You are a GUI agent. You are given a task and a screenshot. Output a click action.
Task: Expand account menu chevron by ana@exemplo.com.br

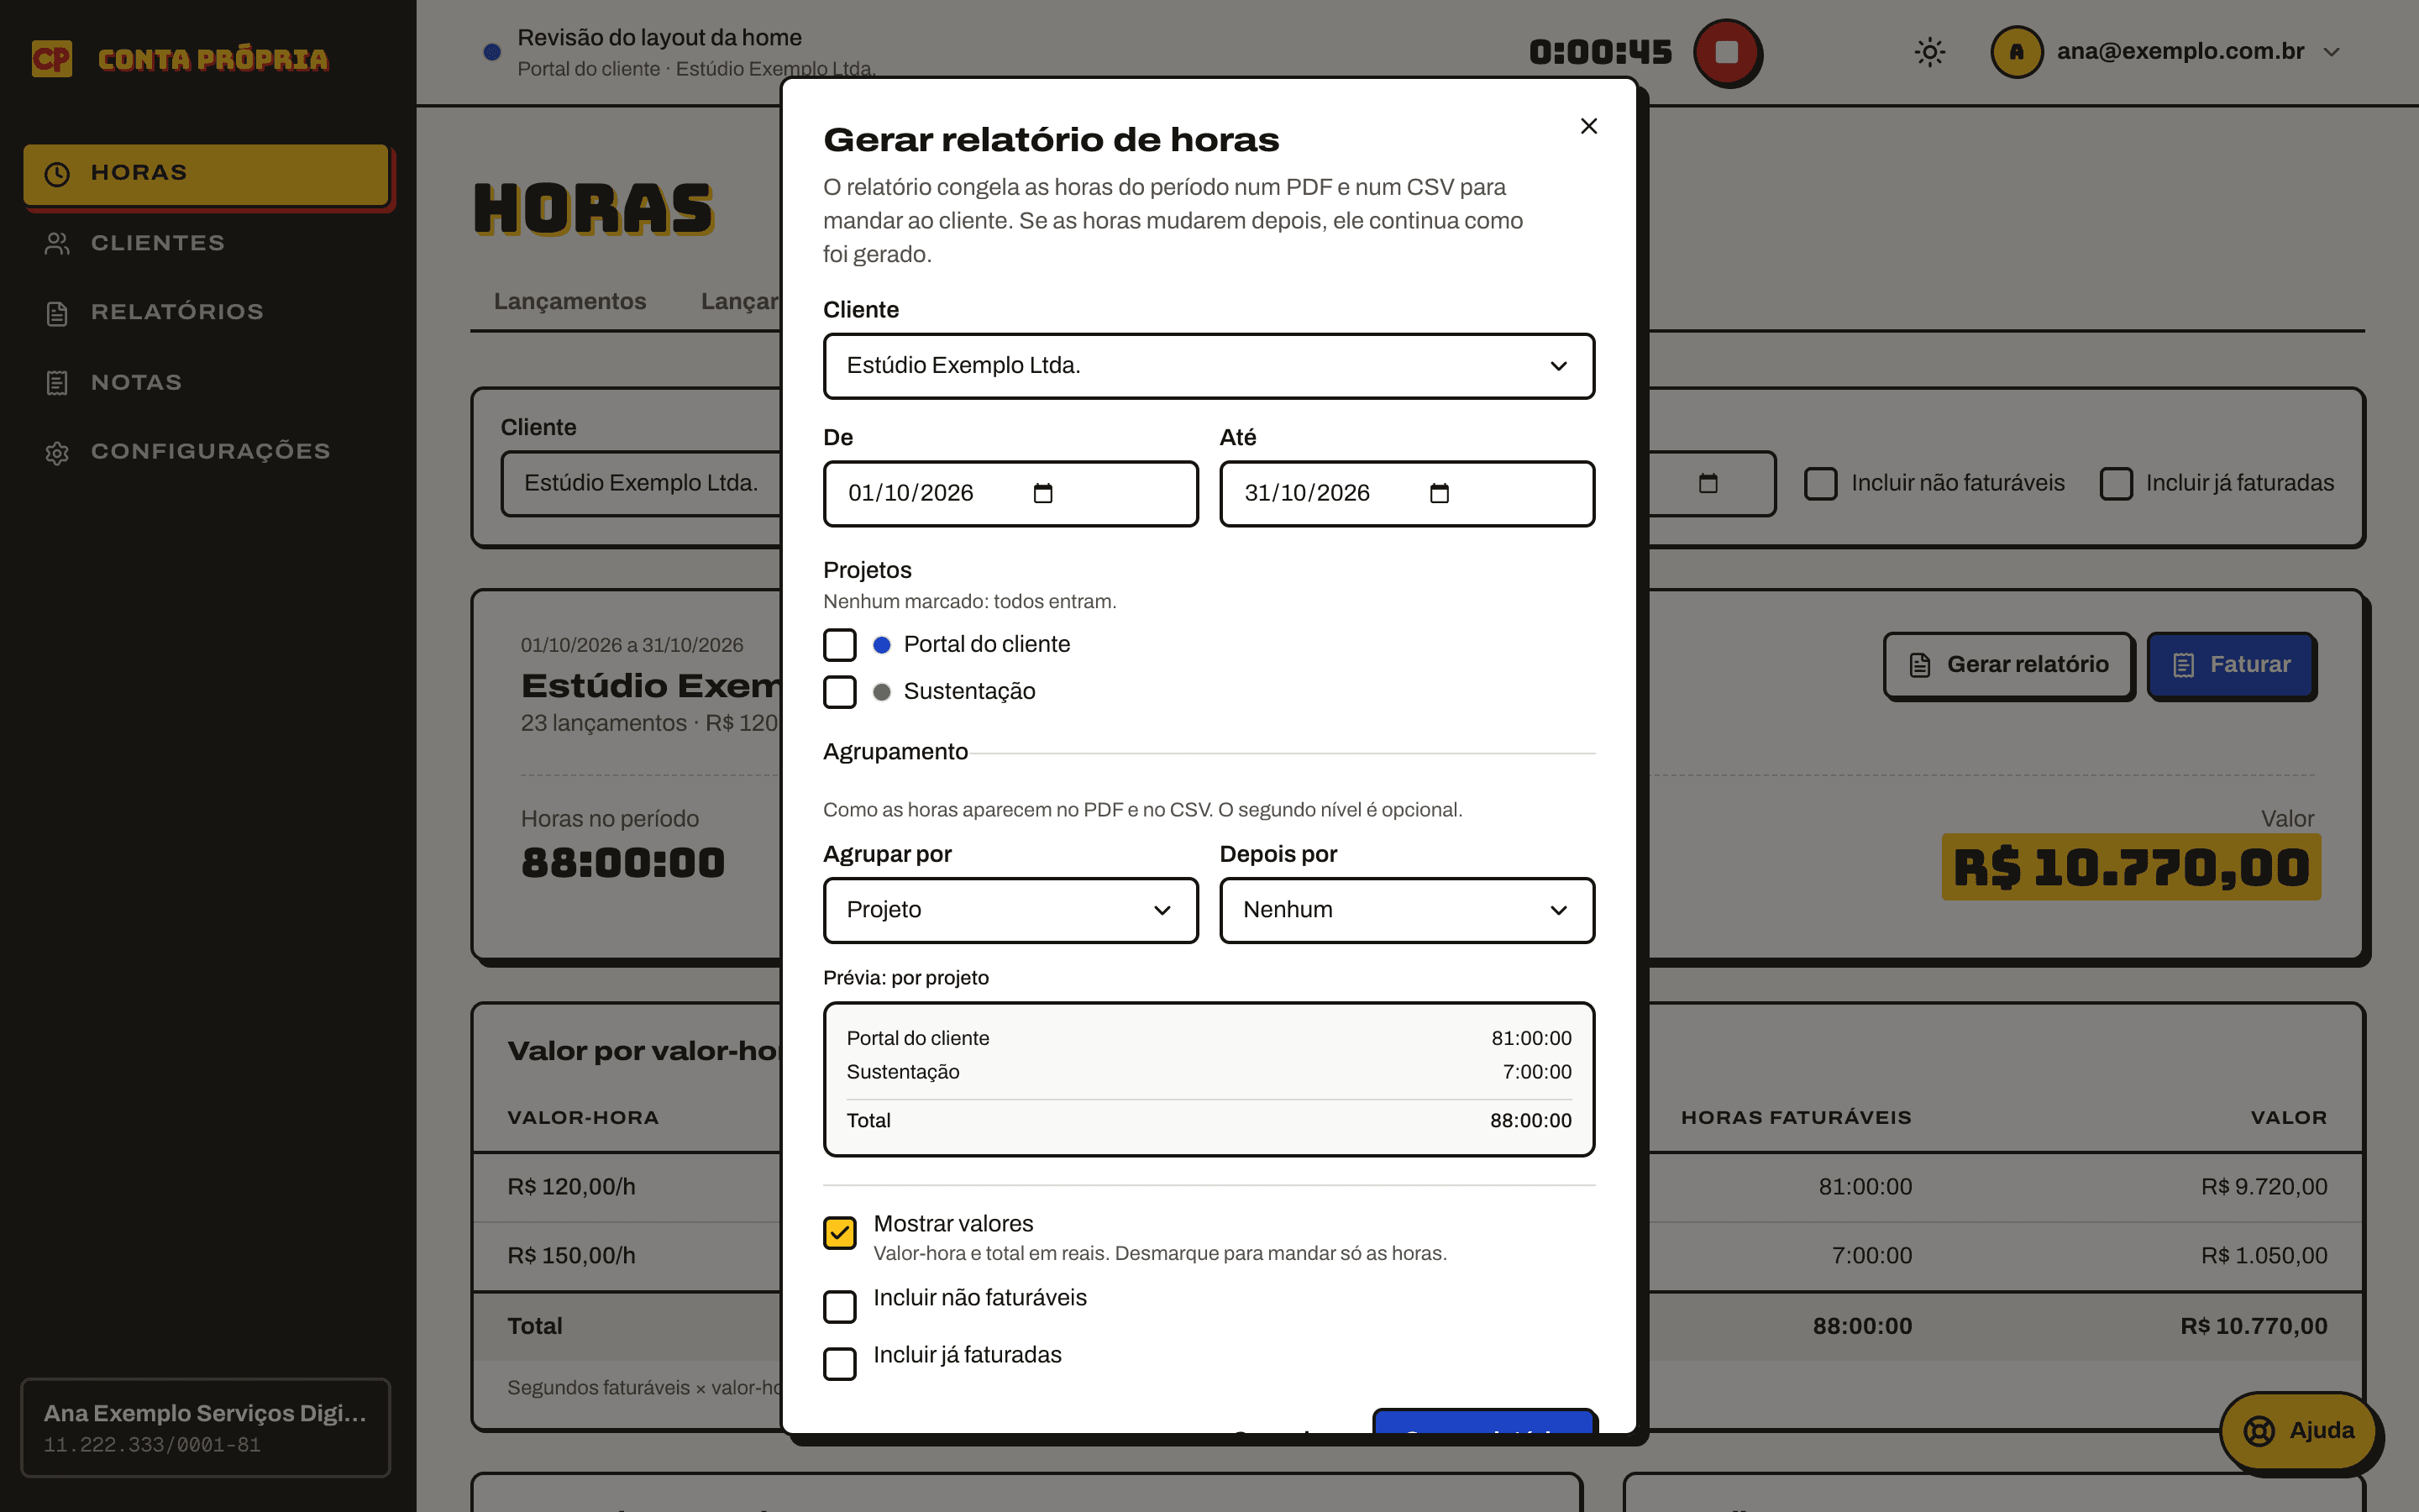[2331, 52]
